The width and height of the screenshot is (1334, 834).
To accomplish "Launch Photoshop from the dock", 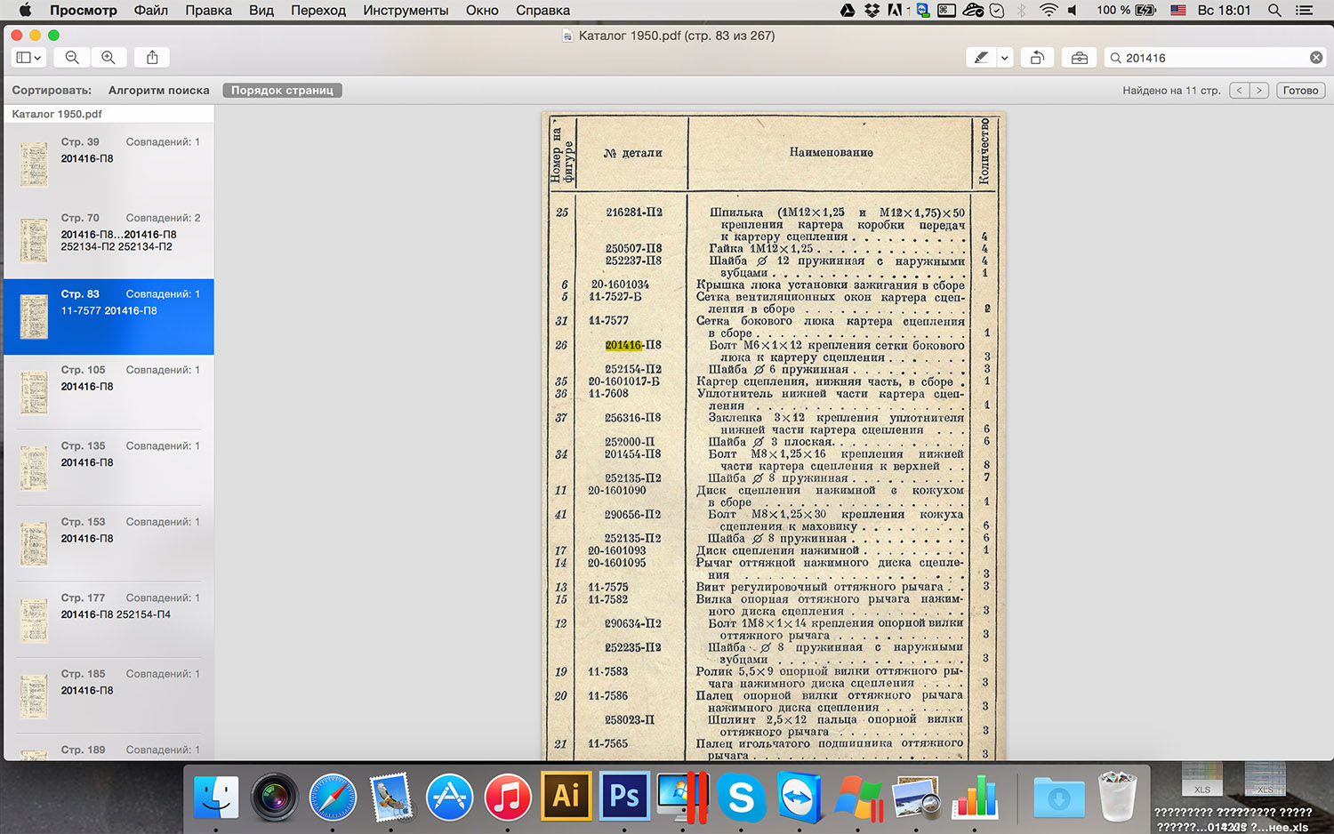I will [623, 796].
